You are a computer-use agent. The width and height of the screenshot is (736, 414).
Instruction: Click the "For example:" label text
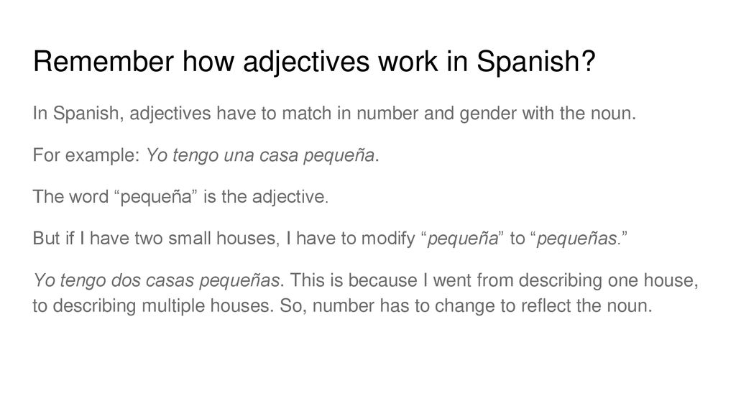click(x=86, y=155)
